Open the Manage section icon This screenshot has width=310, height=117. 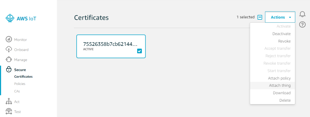click(9, 59)
